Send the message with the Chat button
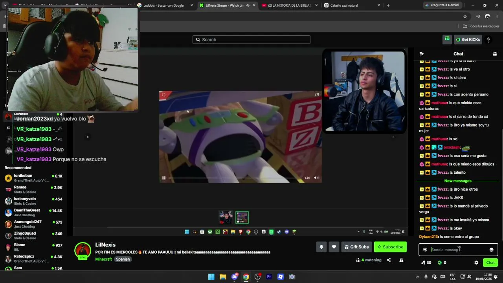The height and width of the screenshot is (283, 503). (490, 263)
